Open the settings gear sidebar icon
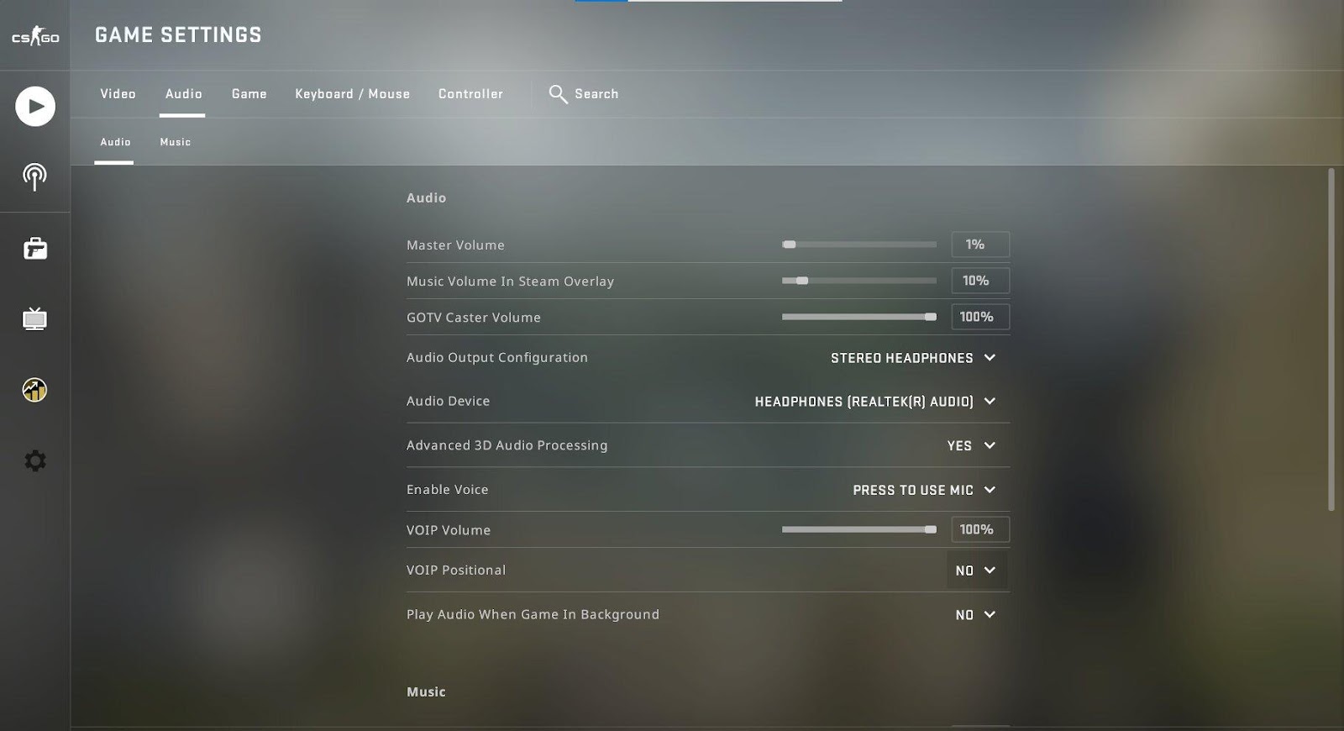Viewport: 1344px width, 731px height. (35, 460)
